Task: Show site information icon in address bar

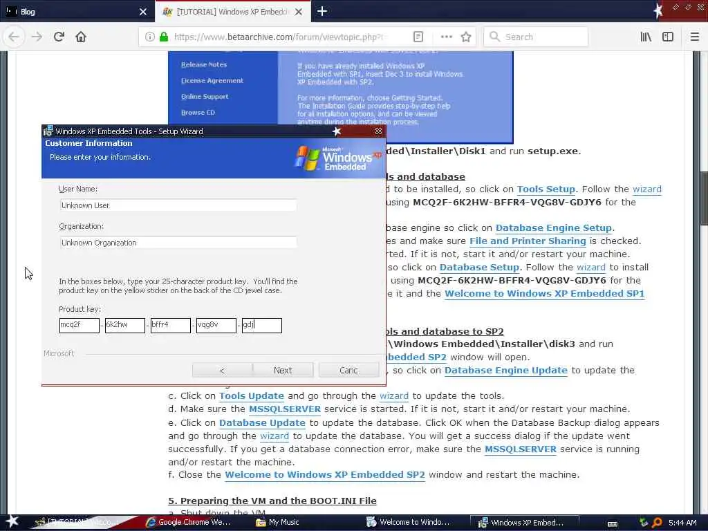Action: click(x=150, y=37)
